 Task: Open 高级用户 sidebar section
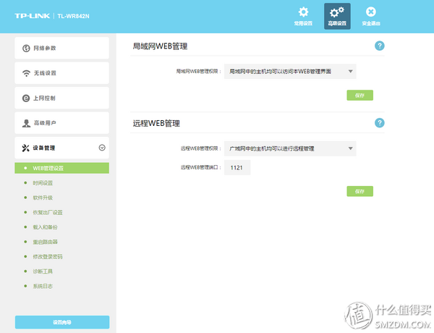click(61, 123)
